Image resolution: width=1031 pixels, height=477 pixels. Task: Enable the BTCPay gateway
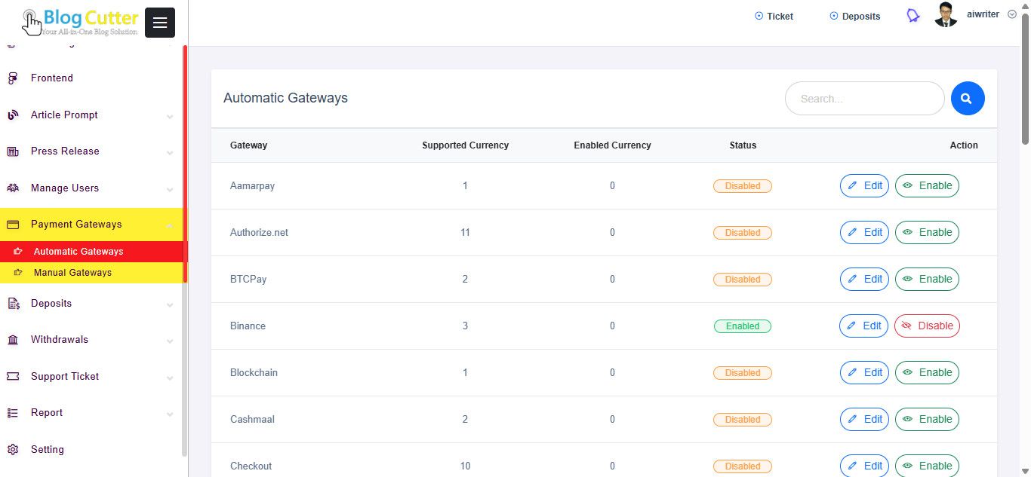tap(927, 280)
